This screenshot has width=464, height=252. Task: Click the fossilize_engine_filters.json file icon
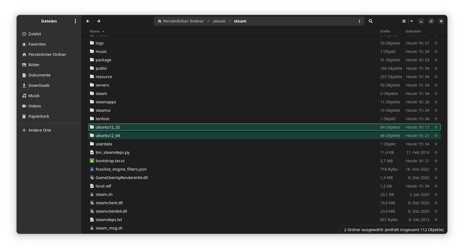coord(92,169)
